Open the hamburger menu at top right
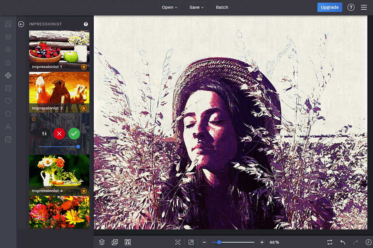 364,7
